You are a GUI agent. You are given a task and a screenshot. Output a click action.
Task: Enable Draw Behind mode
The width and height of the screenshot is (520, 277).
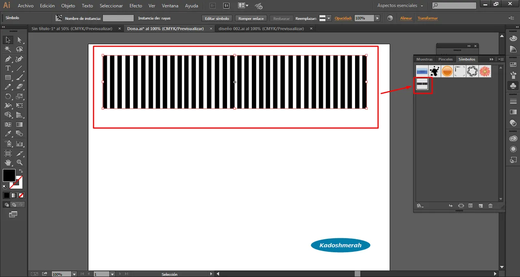tap(14, 205)
